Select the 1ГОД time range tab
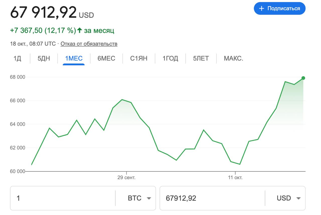This screenshot has height=215, width=321. click(x=170, y=58)
